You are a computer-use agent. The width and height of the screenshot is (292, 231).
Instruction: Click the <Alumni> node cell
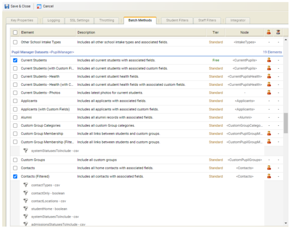click(x=245, y=117)
